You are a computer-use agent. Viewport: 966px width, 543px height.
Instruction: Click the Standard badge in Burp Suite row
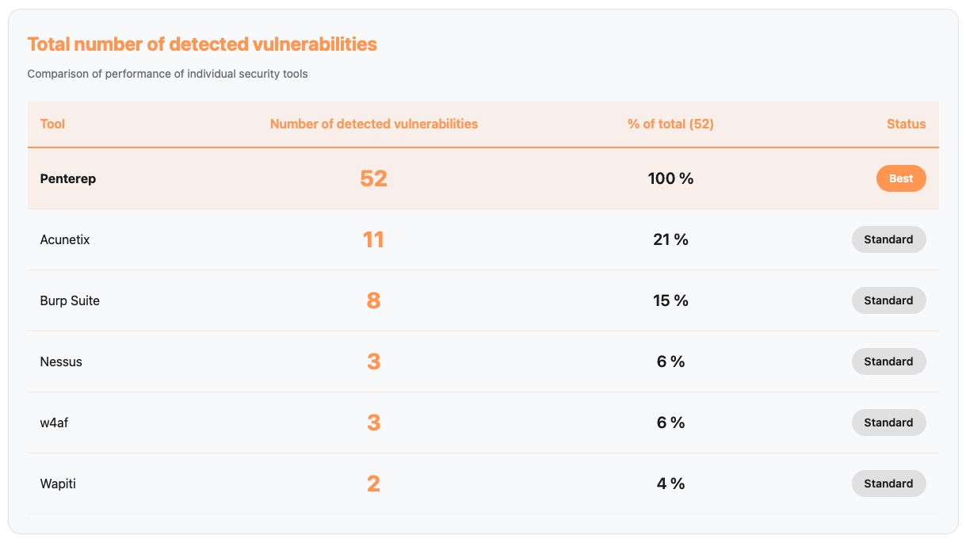888,300
